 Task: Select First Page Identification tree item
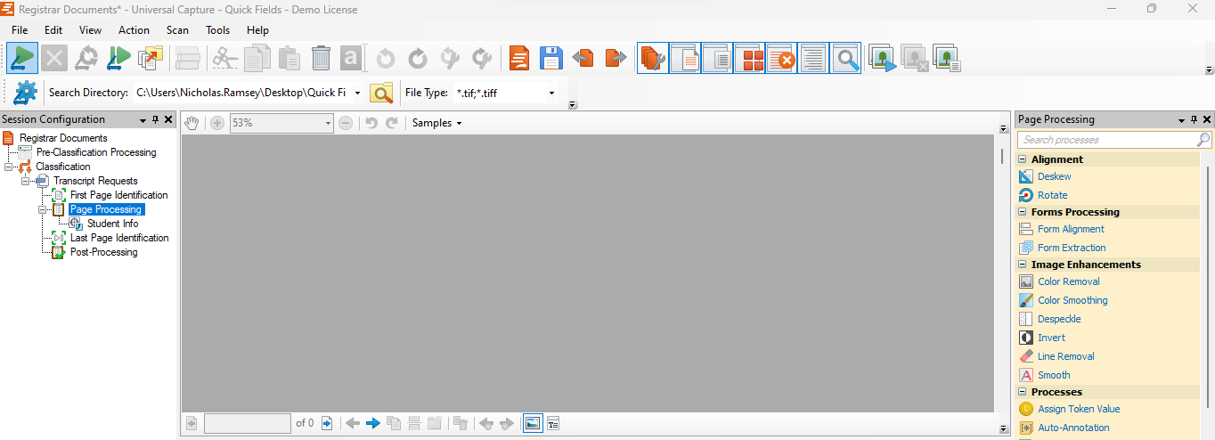[x=119, y=195]
